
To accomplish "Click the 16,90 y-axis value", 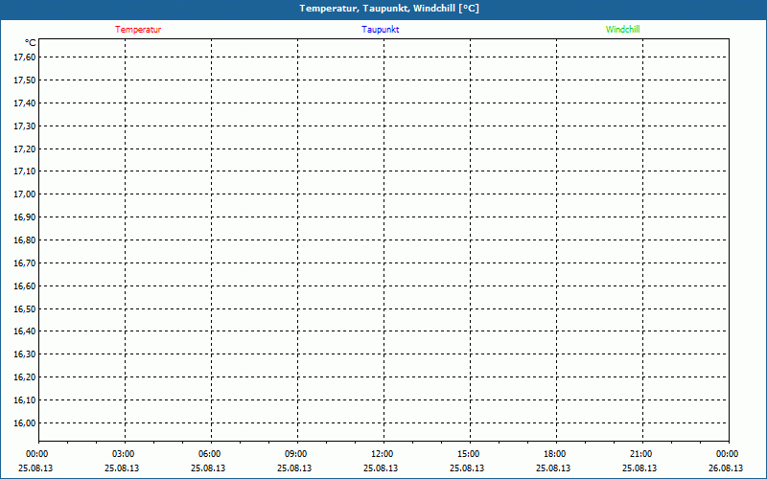I will point(25,217).
